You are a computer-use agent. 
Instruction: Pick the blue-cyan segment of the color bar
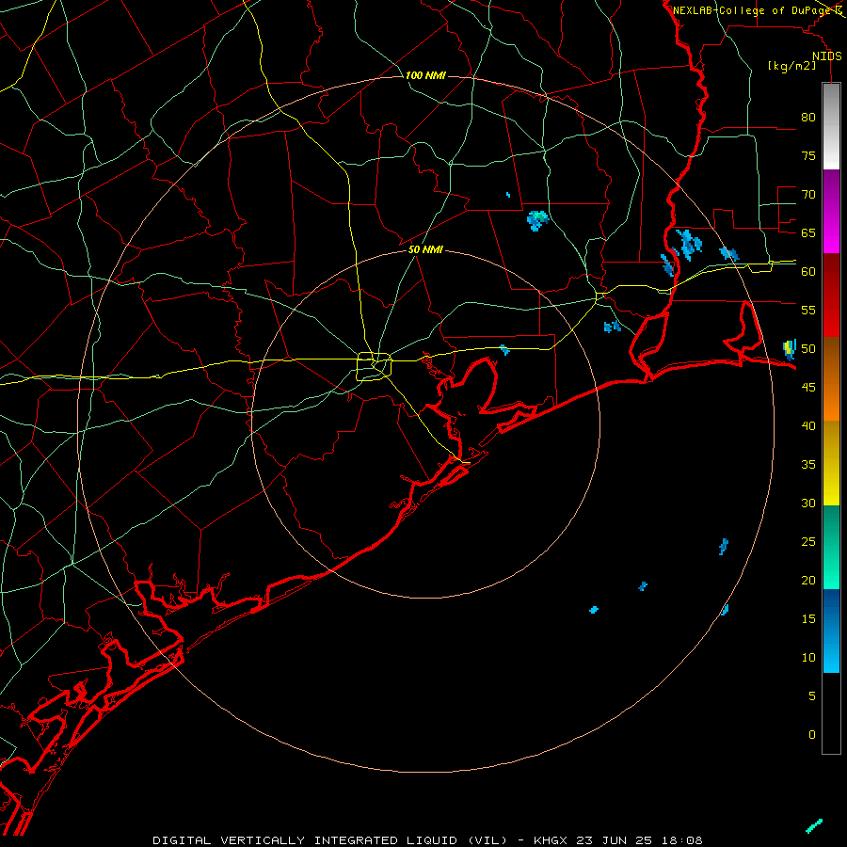831,631
